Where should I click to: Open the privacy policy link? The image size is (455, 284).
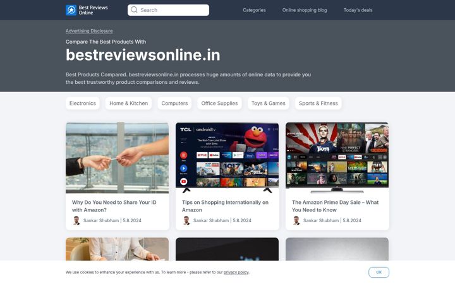[236, 272]
